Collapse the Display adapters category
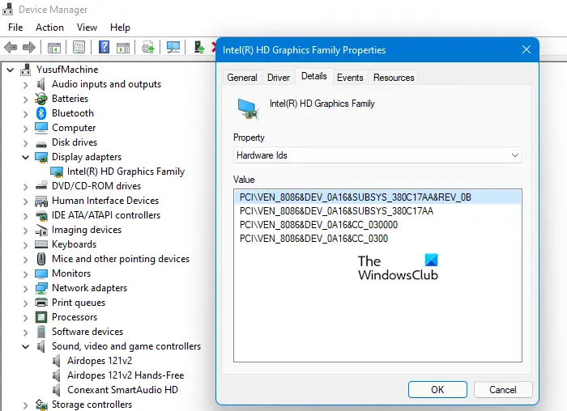Screen dimensions: 567x411 (25, 158)
